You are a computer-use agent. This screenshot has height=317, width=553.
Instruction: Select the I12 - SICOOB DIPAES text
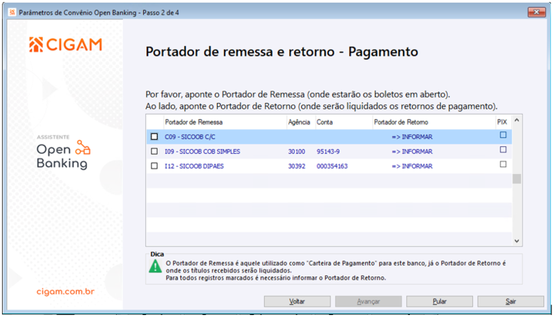pos(194,166)
